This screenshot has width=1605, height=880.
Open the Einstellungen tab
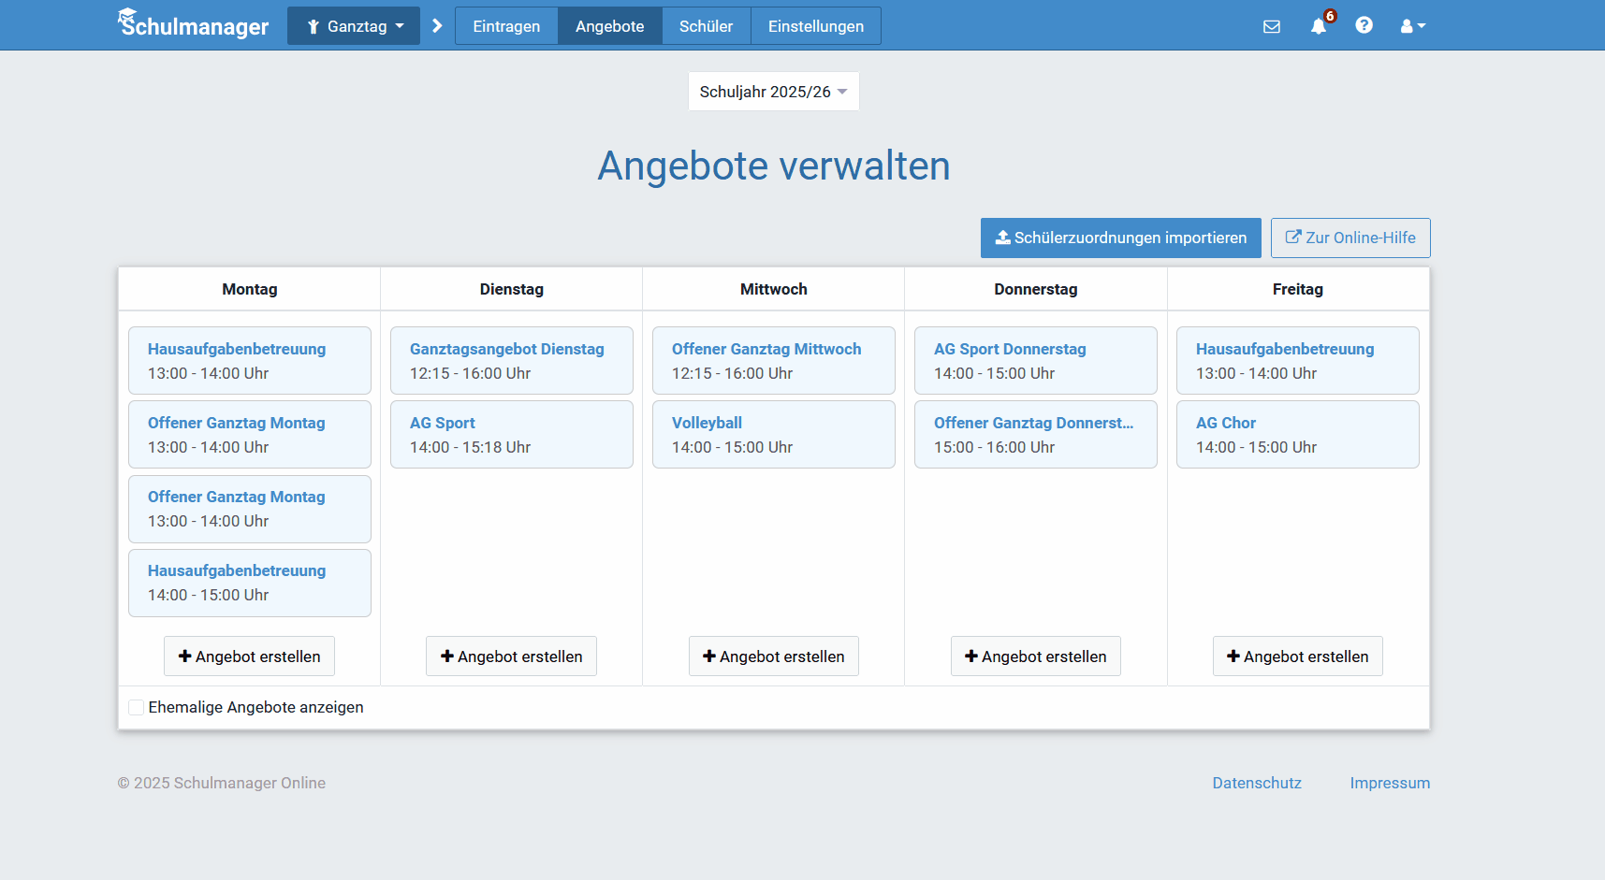tap(815, 26)
